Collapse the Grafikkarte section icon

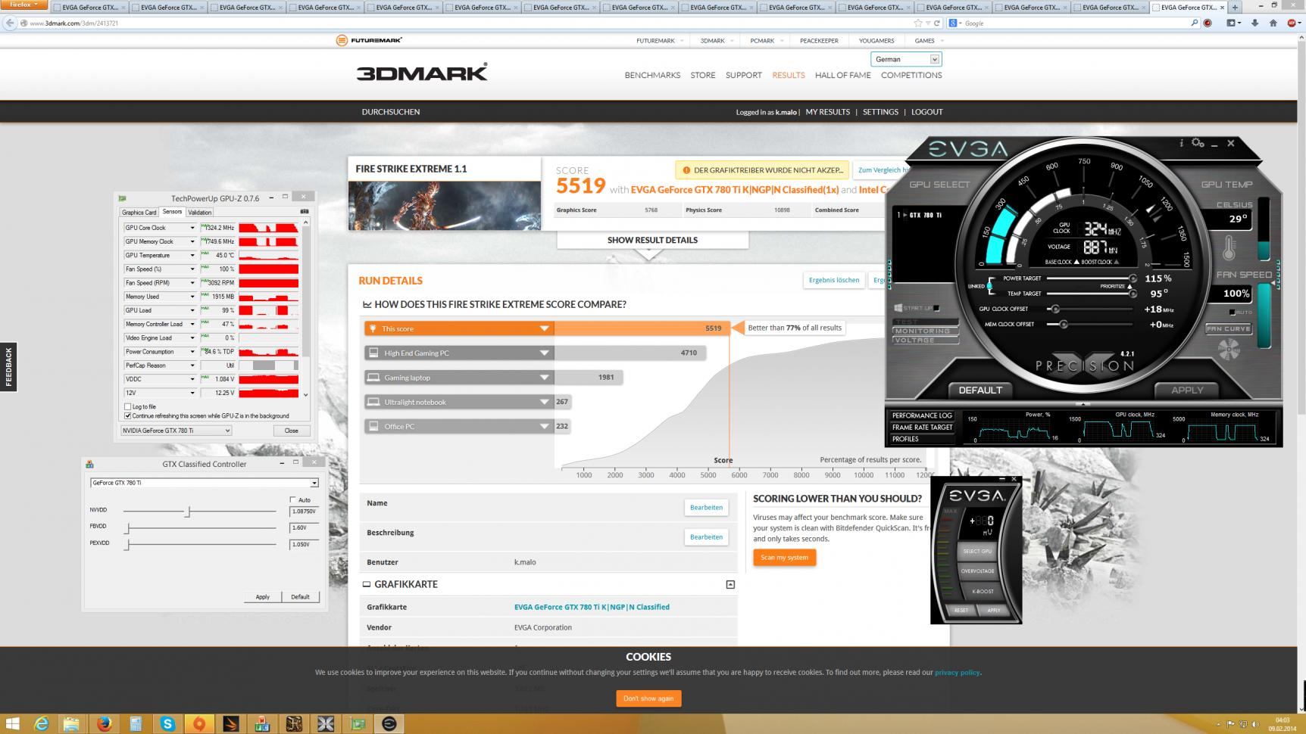[730, 584]
